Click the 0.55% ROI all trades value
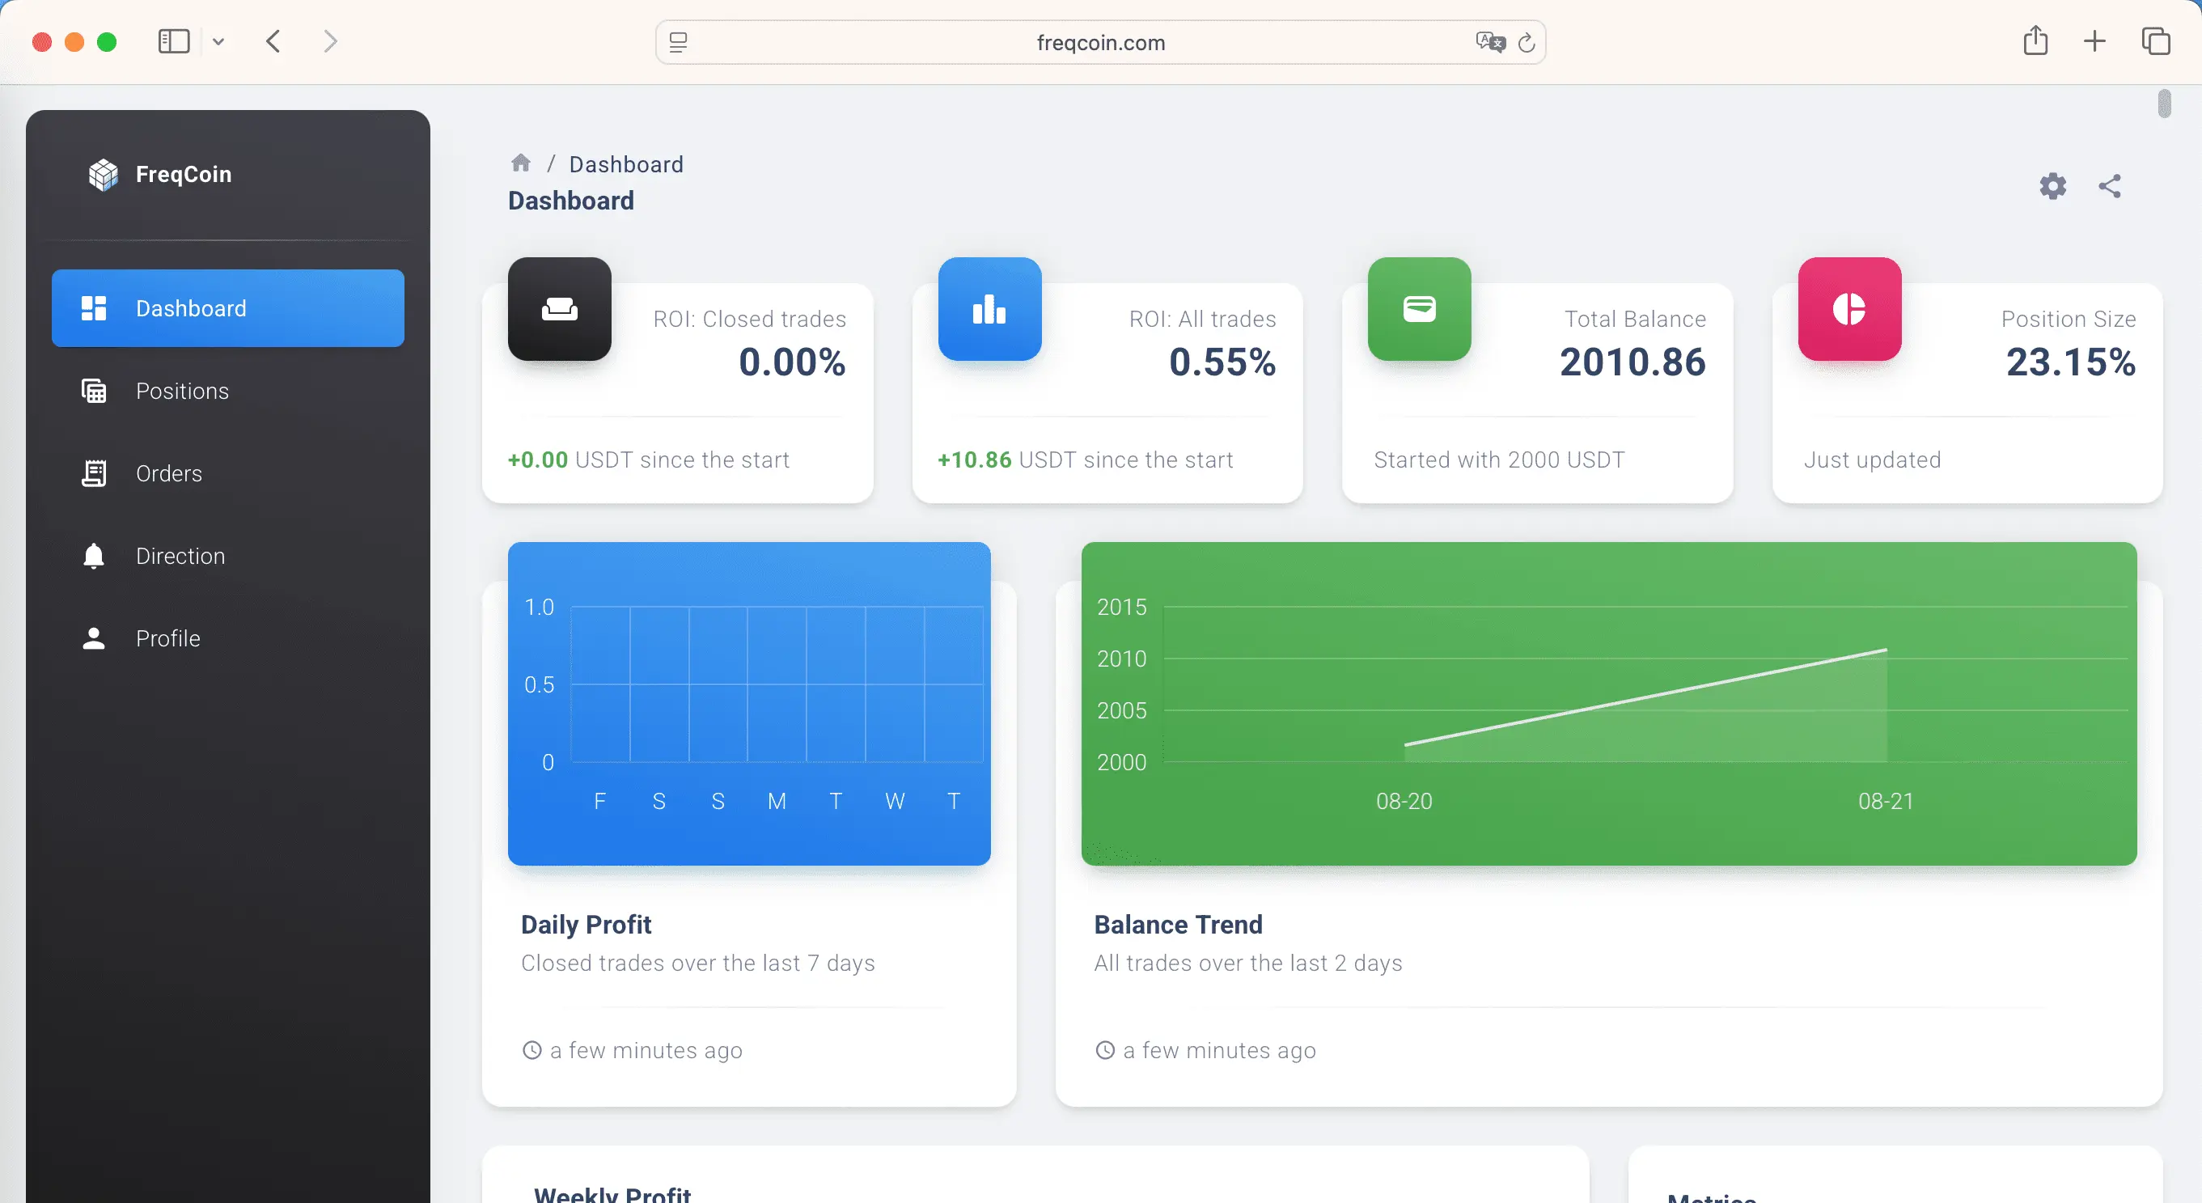The width and height of the screenshot is (2202, 1203). (x=1222, y=362)
